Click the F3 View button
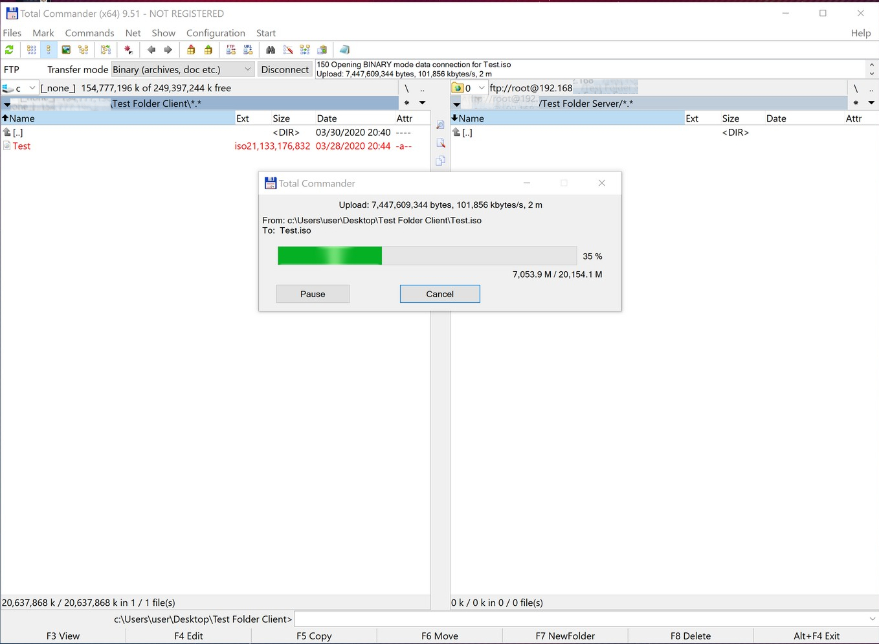 pos(63,636)
